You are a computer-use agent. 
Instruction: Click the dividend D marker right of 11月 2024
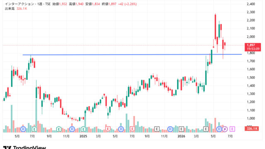(x=72, y=129)
